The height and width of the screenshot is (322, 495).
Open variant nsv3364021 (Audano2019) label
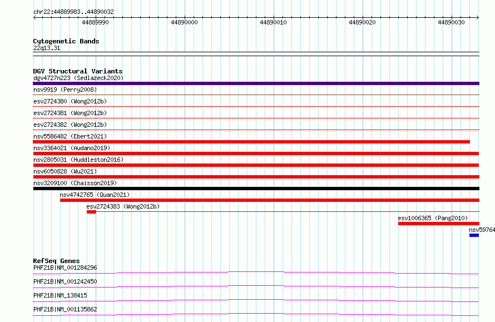coord(72,148)
